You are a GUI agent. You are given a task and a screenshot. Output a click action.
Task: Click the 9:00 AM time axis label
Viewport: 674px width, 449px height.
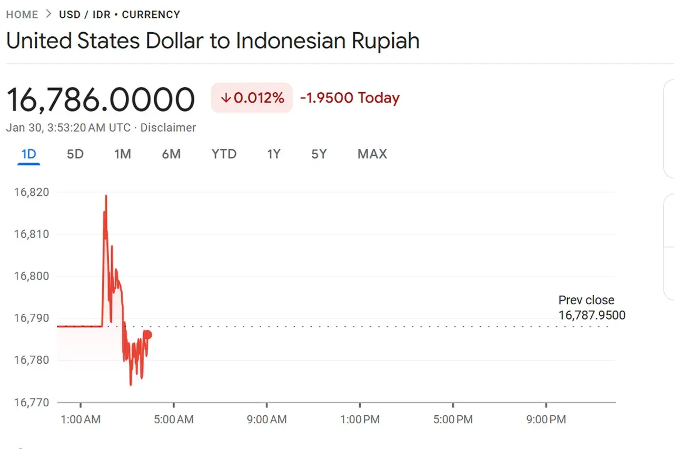pos(267,420)
